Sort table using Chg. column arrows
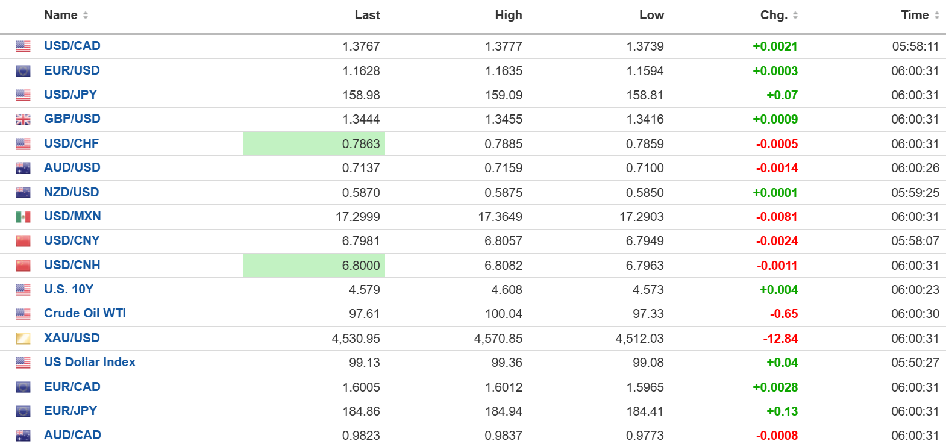Image resolution: width=946 pixels, height=444 pixels. (795, 16)
